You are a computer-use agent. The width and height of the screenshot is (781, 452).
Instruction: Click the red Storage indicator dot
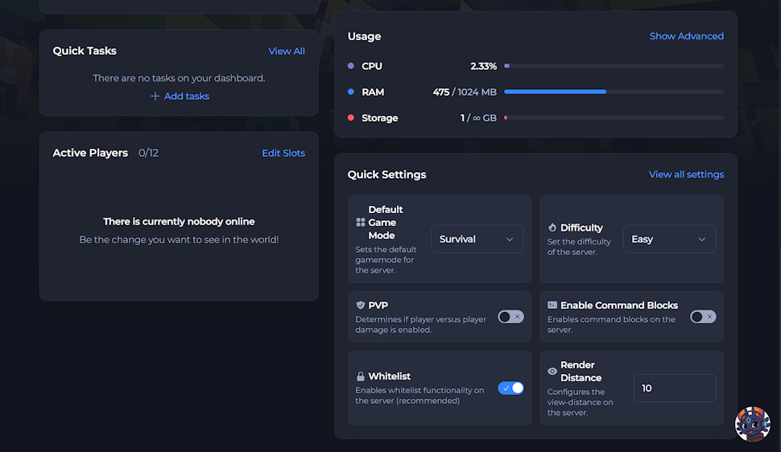coord(351,117)
